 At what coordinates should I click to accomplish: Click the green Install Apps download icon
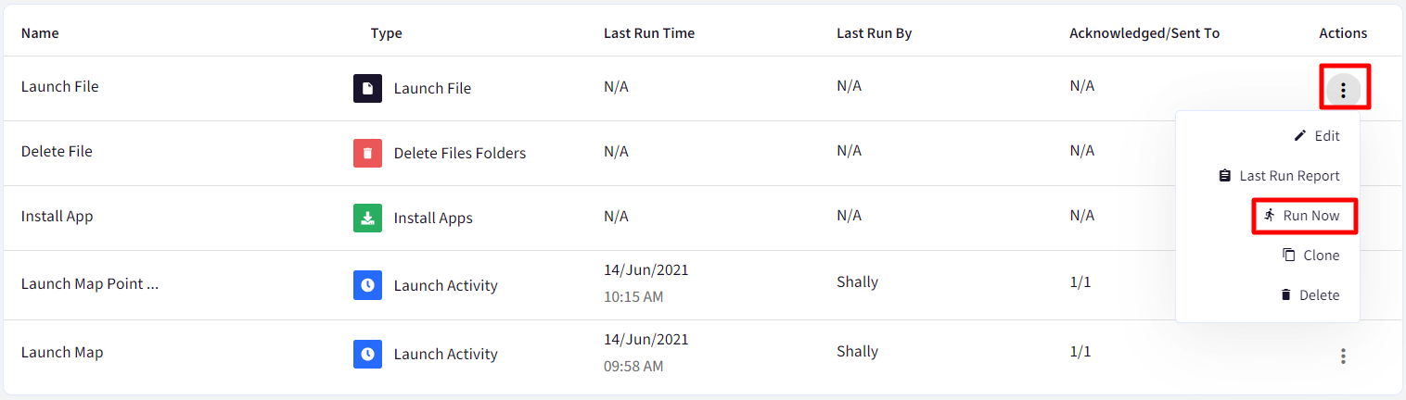coord(367,219)
